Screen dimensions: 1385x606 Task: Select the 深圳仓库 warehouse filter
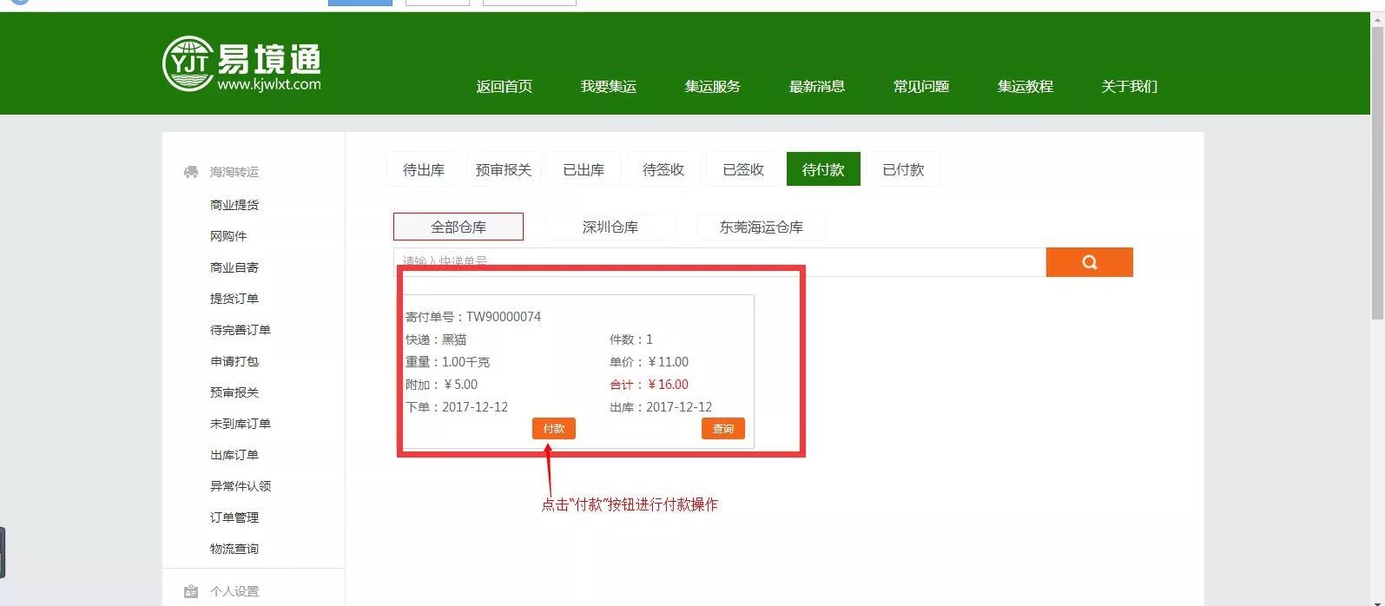click(x=610, y=227)
